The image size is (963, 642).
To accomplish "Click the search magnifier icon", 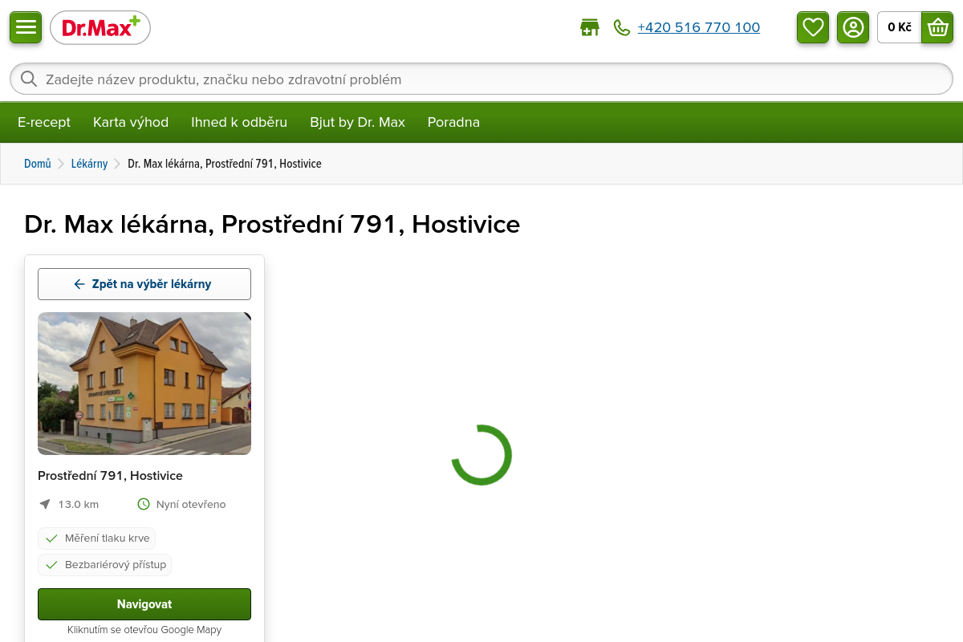I will 29,79.
